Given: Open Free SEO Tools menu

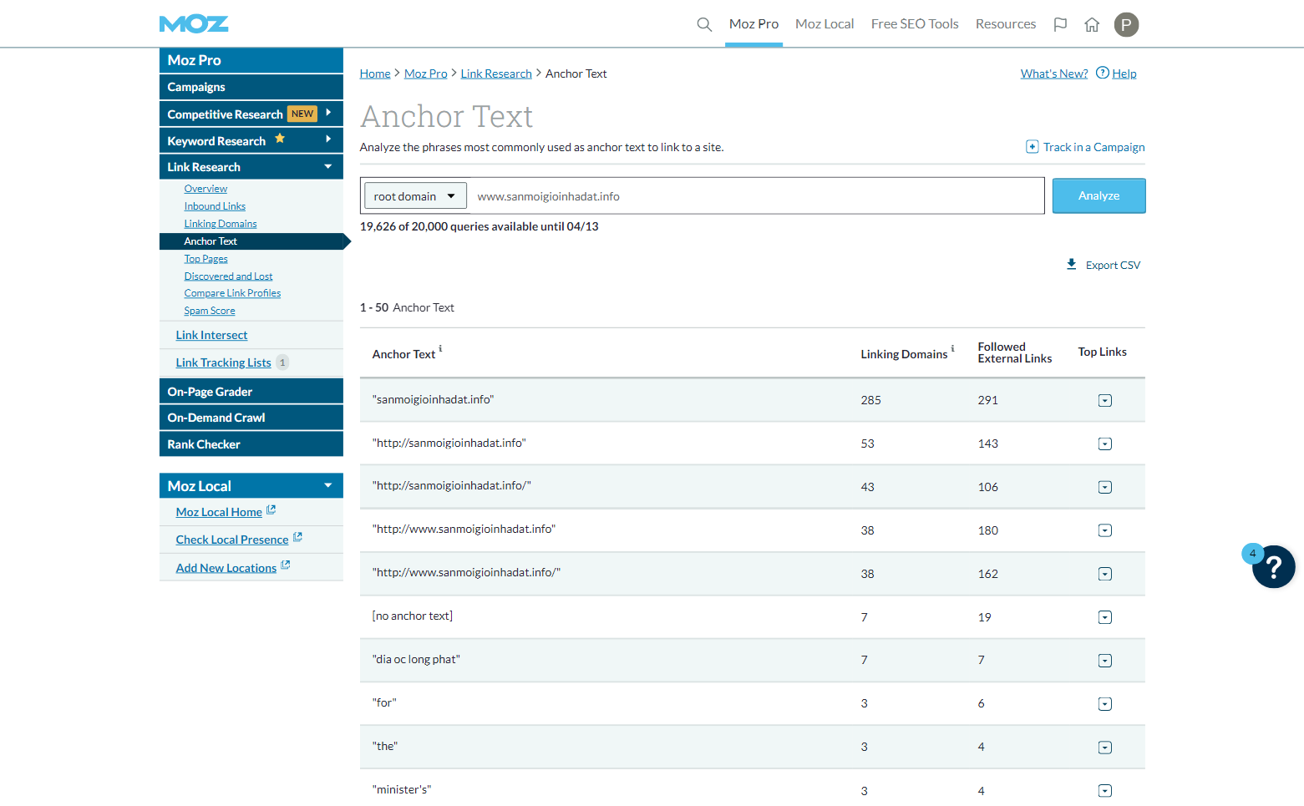Looking at the screenshot, I should click(915, 24).
